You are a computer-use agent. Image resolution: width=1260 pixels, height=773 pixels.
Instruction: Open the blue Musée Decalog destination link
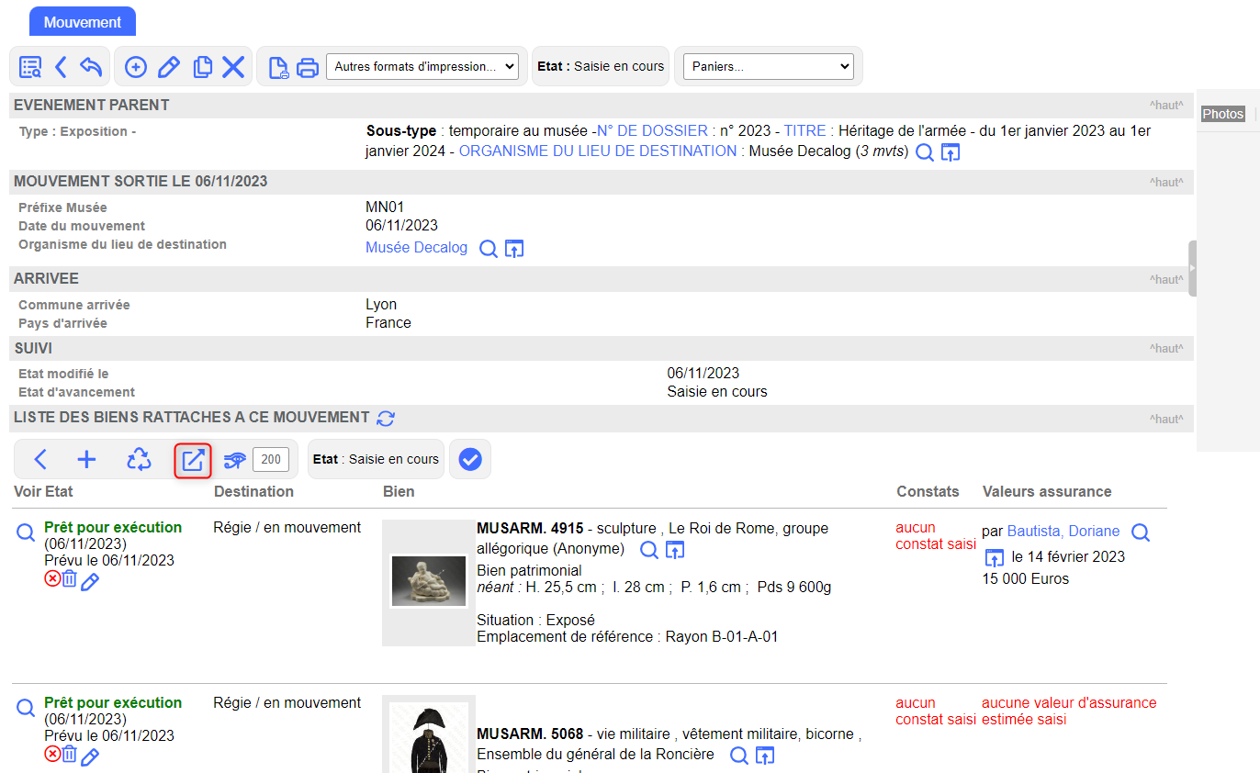coord(416,248)
